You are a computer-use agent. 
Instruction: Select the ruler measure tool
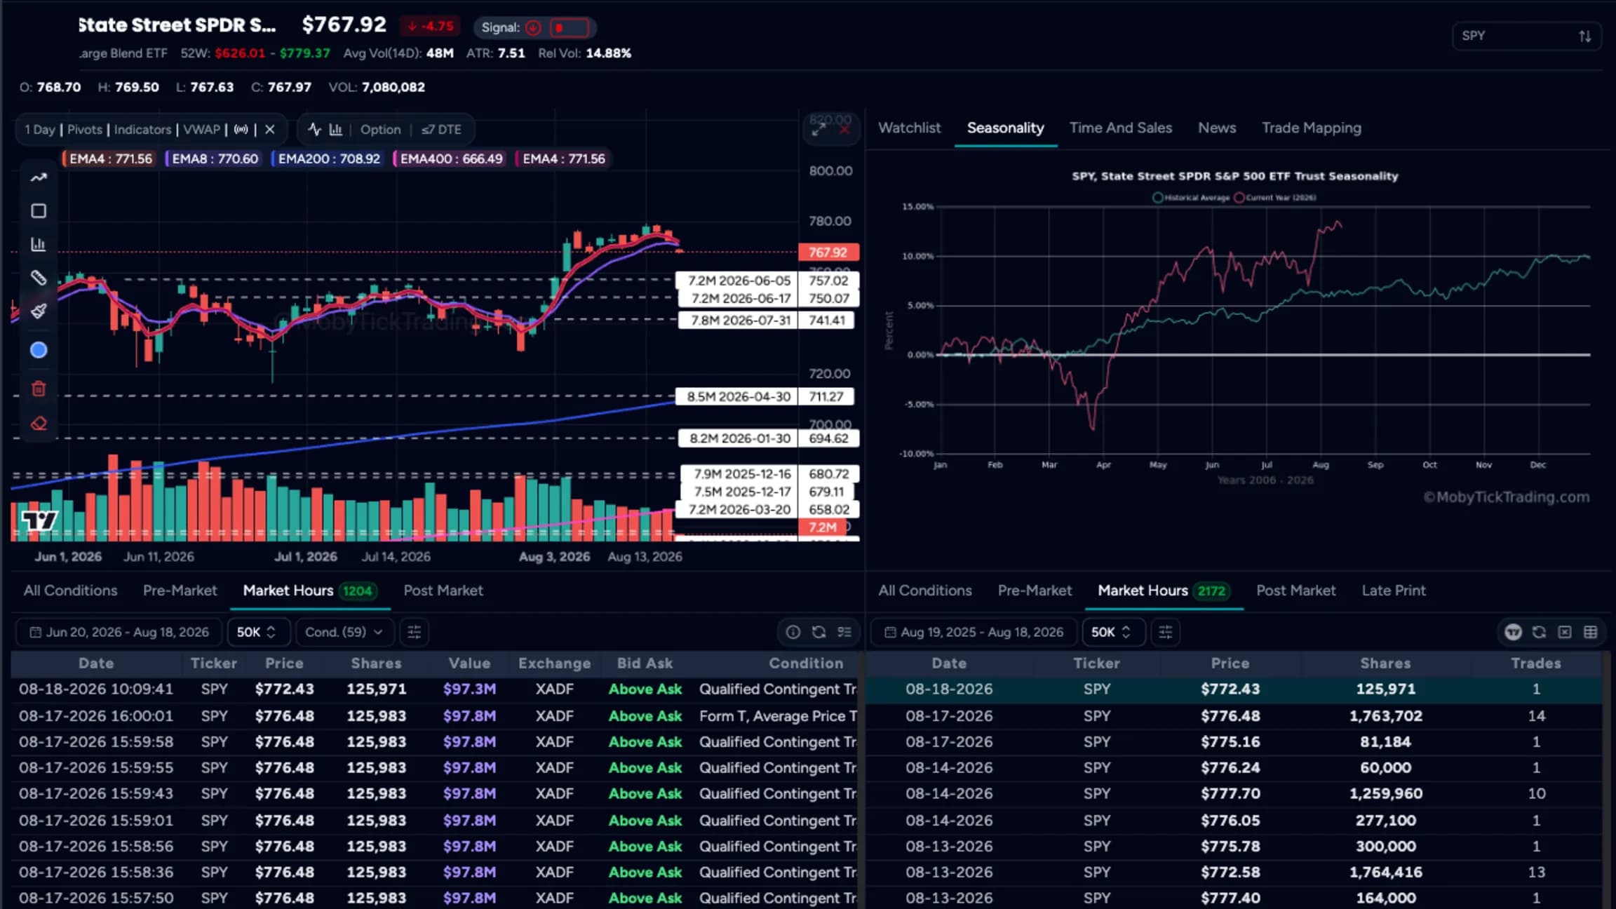tap(39, 278)
